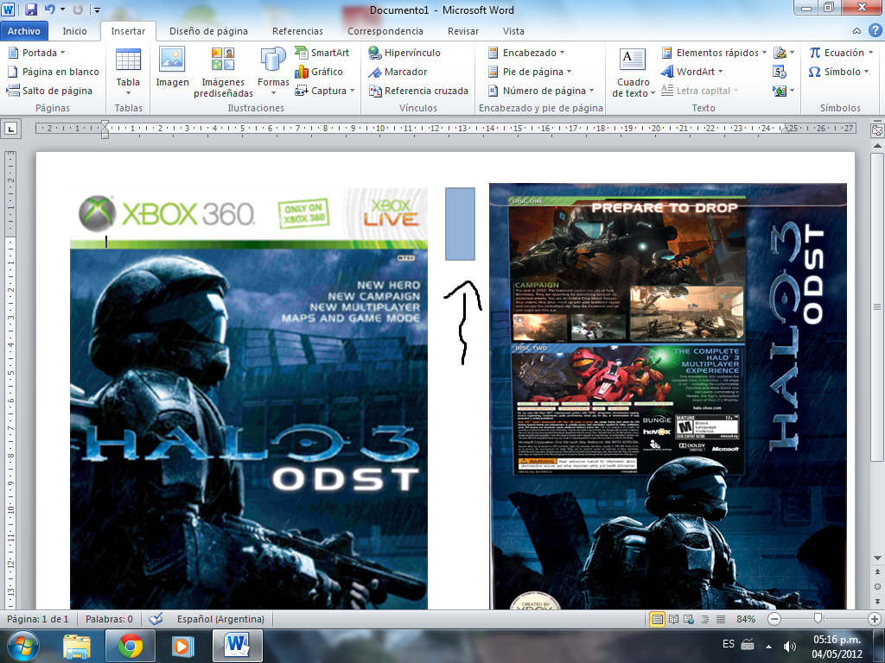Open Imágenes prediseñadas clip art
The height and width of the screenshot is (663, 885).
tap(223, 73)
